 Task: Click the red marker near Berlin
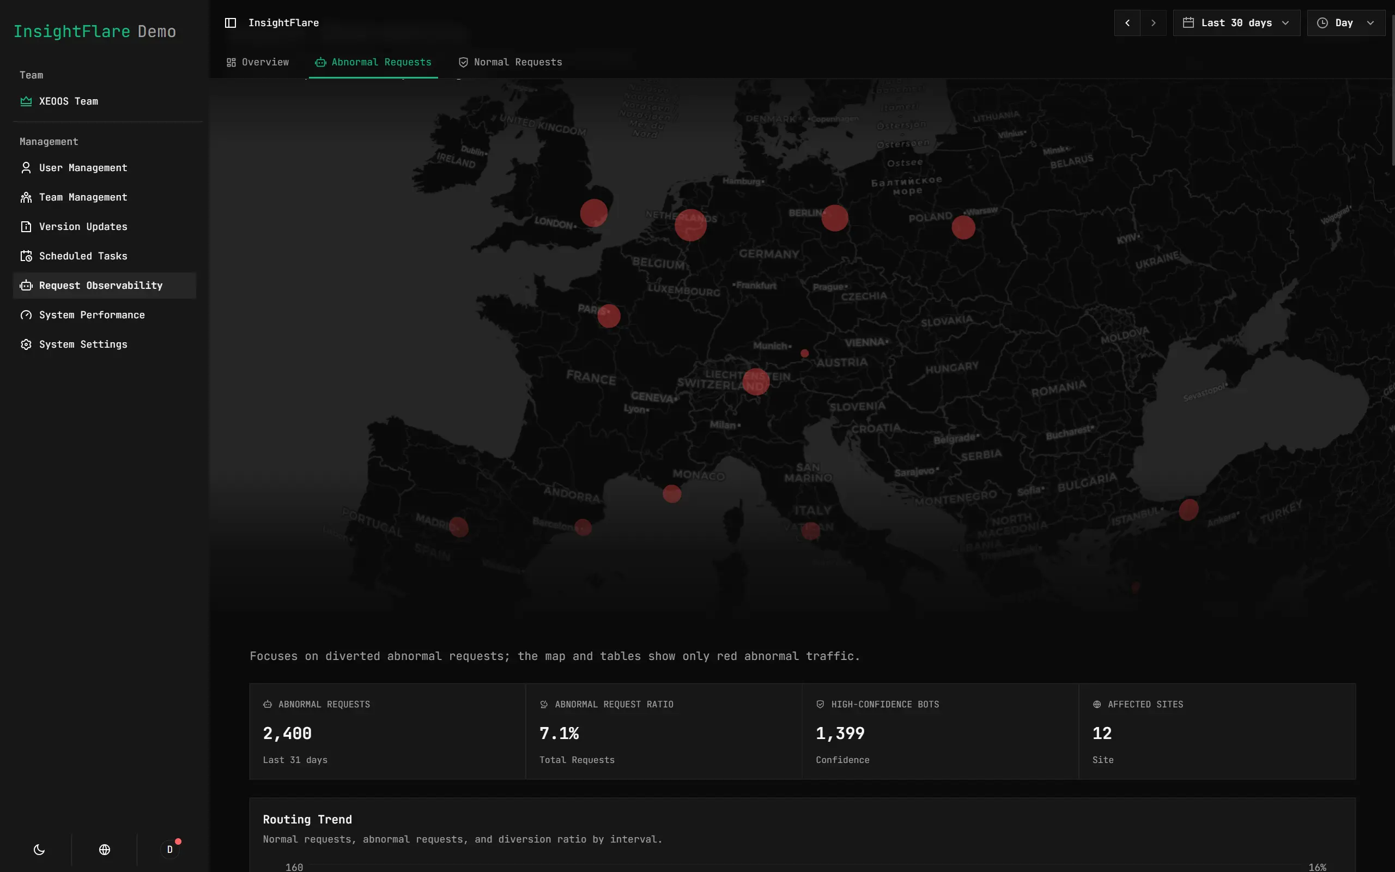[835, 218]
